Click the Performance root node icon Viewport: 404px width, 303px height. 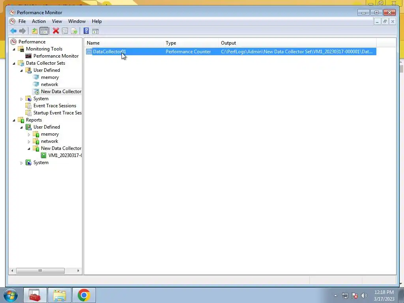point(13,42)
